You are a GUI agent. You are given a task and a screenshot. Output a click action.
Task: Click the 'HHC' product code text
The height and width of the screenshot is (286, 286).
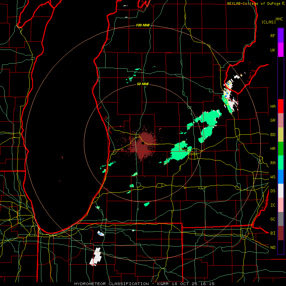click(279, 19)
